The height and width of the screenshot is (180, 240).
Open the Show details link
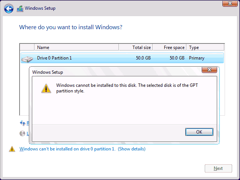[x=132, y=149]
